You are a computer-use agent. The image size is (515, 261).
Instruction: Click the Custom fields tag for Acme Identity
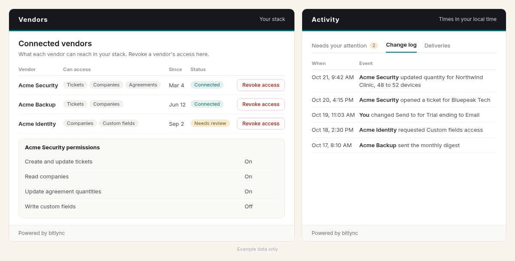pos(118,123)
